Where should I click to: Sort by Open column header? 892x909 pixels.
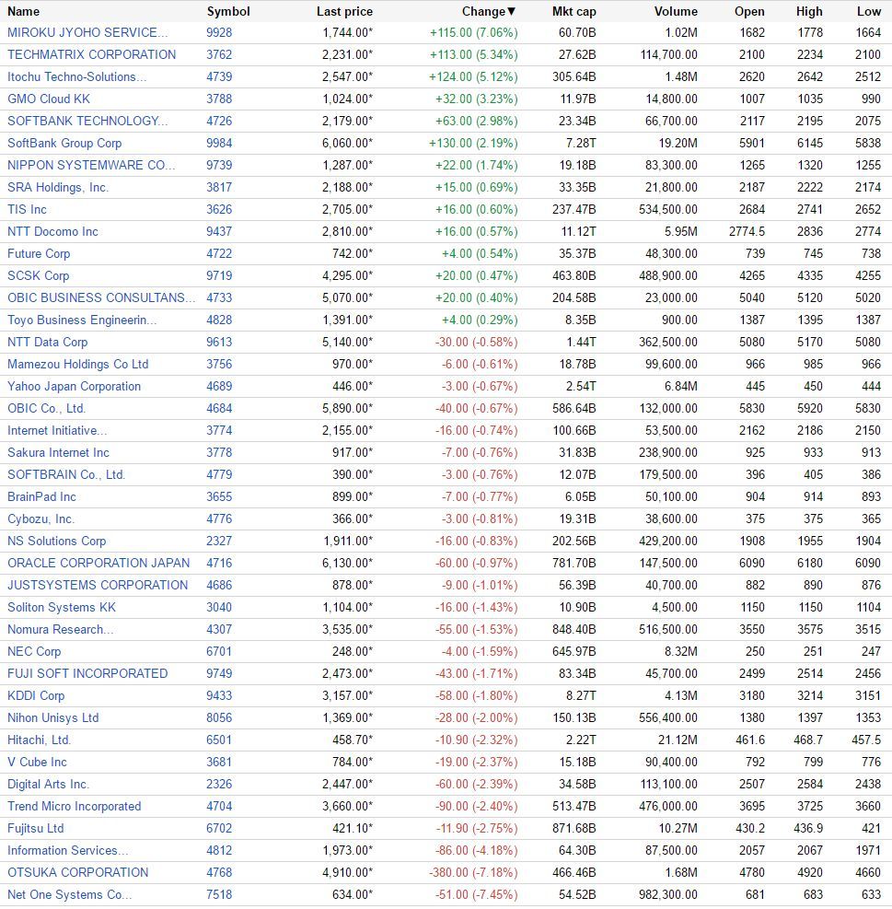748,11
